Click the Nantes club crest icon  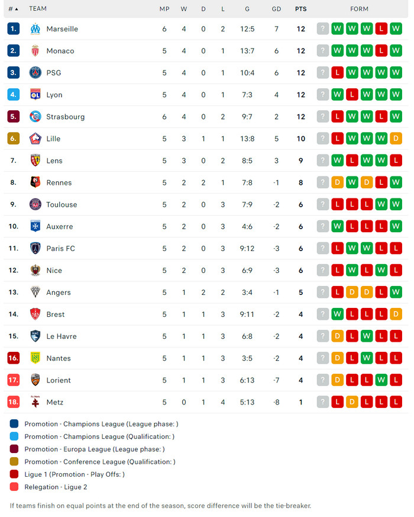pos(35,358)
